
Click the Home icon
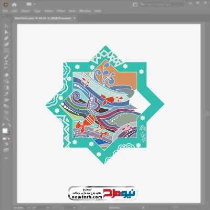[14, 4]
